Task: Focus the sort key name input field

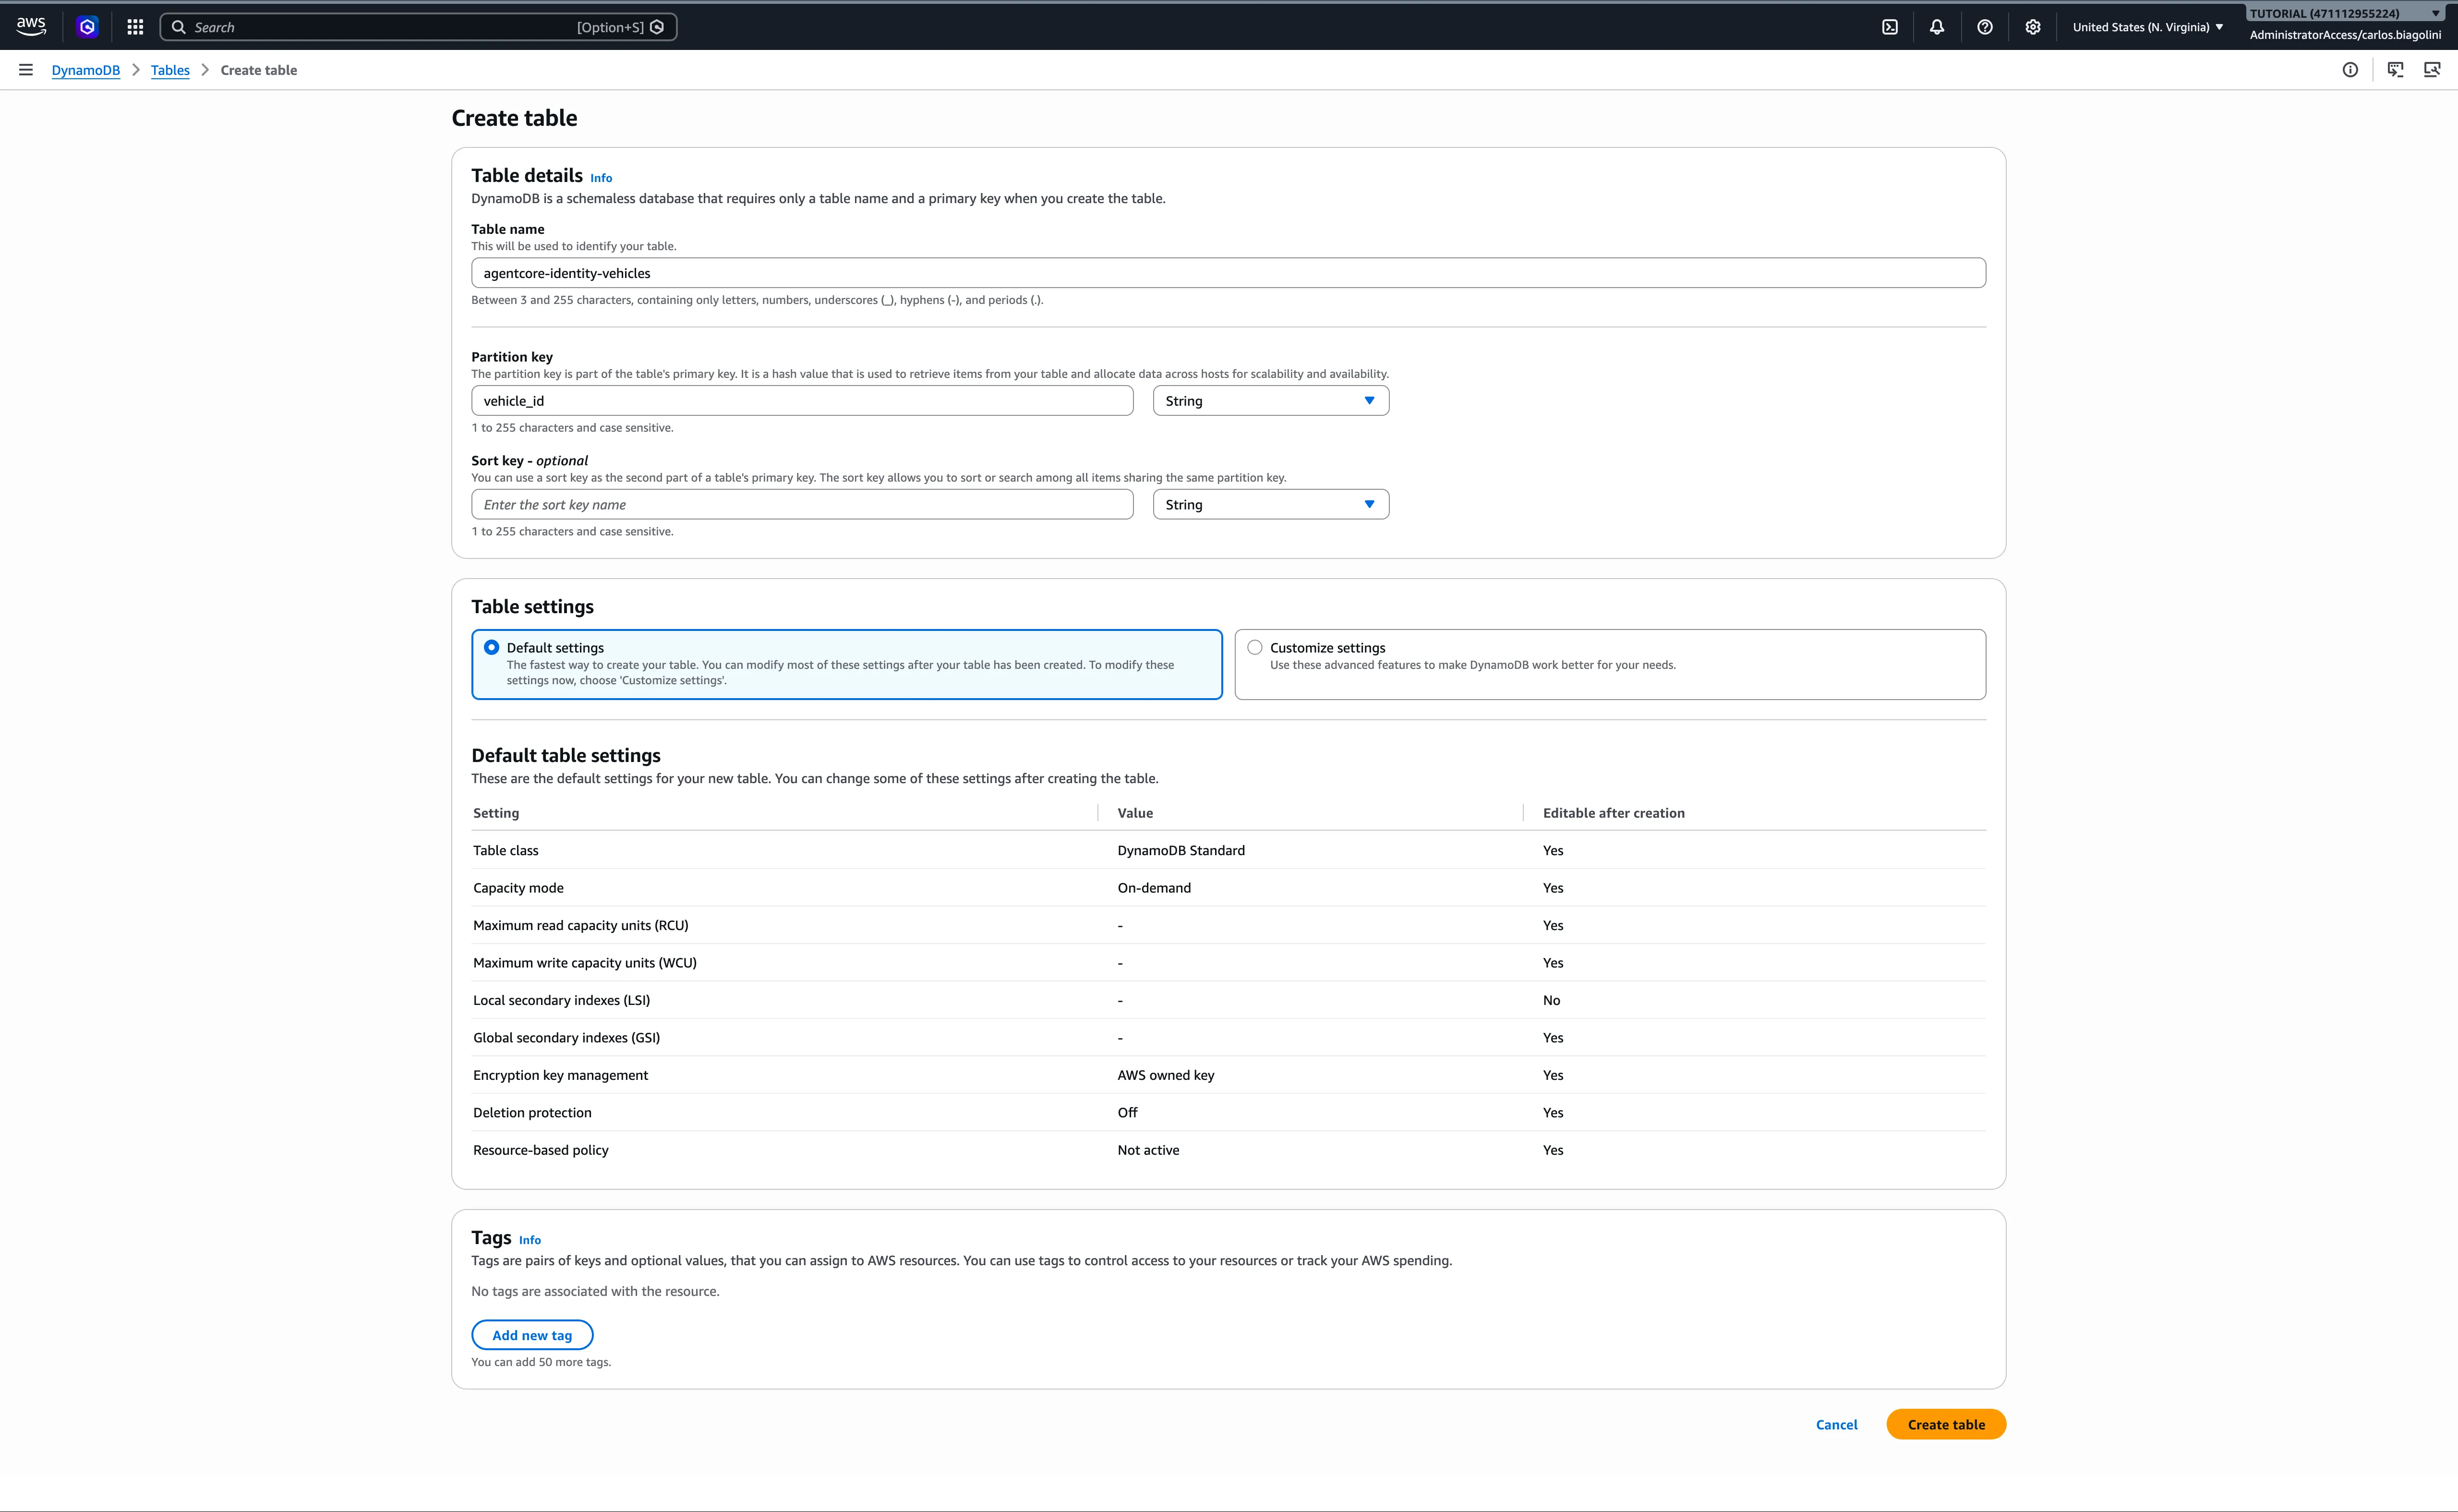Action: pyautogui.click(x=802, y=505)
